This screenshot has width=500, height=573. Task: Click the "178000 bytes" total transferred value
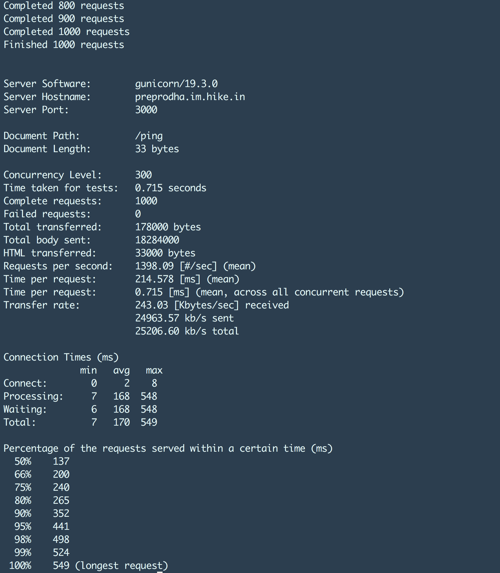pyautogui.click(x=168, y=227)
